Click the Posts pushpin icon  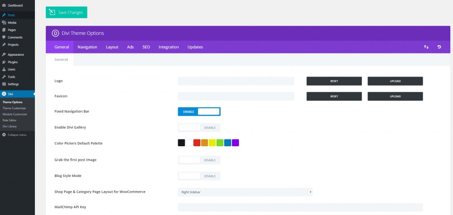click(4, 15)
